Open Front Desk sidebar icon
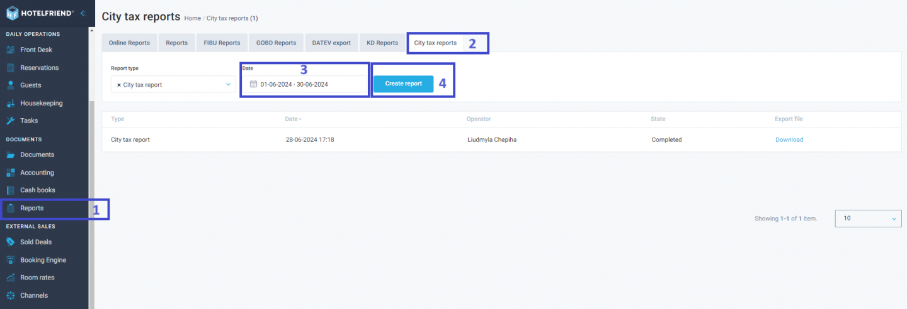907x309 pixels. pos(10,50)
